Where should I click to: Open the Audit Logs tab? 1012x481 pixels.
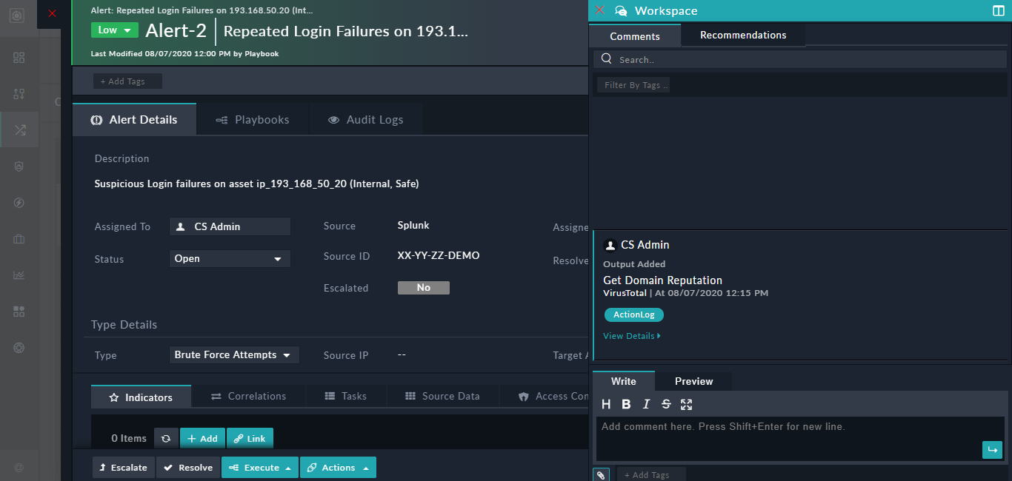click(x=365, y=119)
